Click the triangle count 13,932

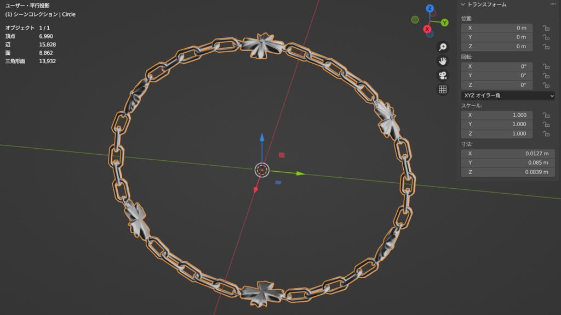click(x=47, y=61)
